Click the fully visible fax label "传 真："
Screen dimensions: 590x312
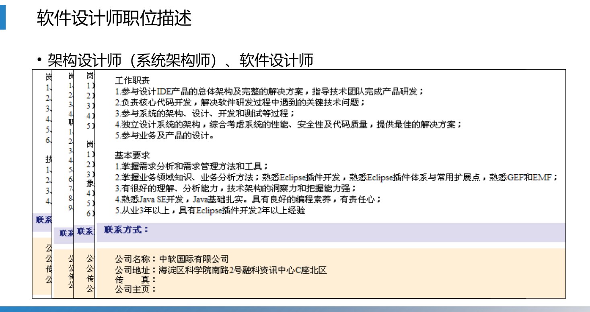(135, 280)
